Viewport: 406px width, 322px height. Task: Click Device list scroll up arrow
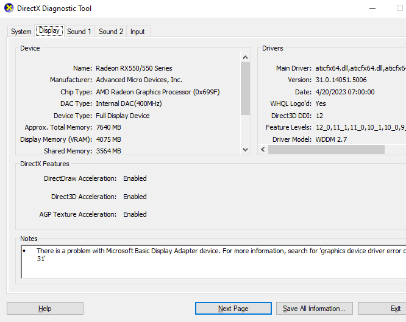click(x=246, y=57)
